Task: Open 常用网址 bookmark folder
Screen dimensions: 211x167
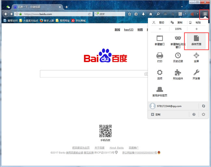Action: click(x=63, y=20)
